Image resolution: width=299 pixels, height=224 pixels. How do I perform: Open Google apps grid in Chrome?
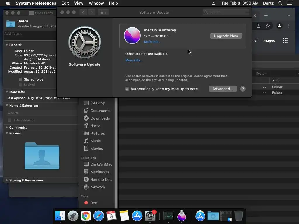pos(285,40)
